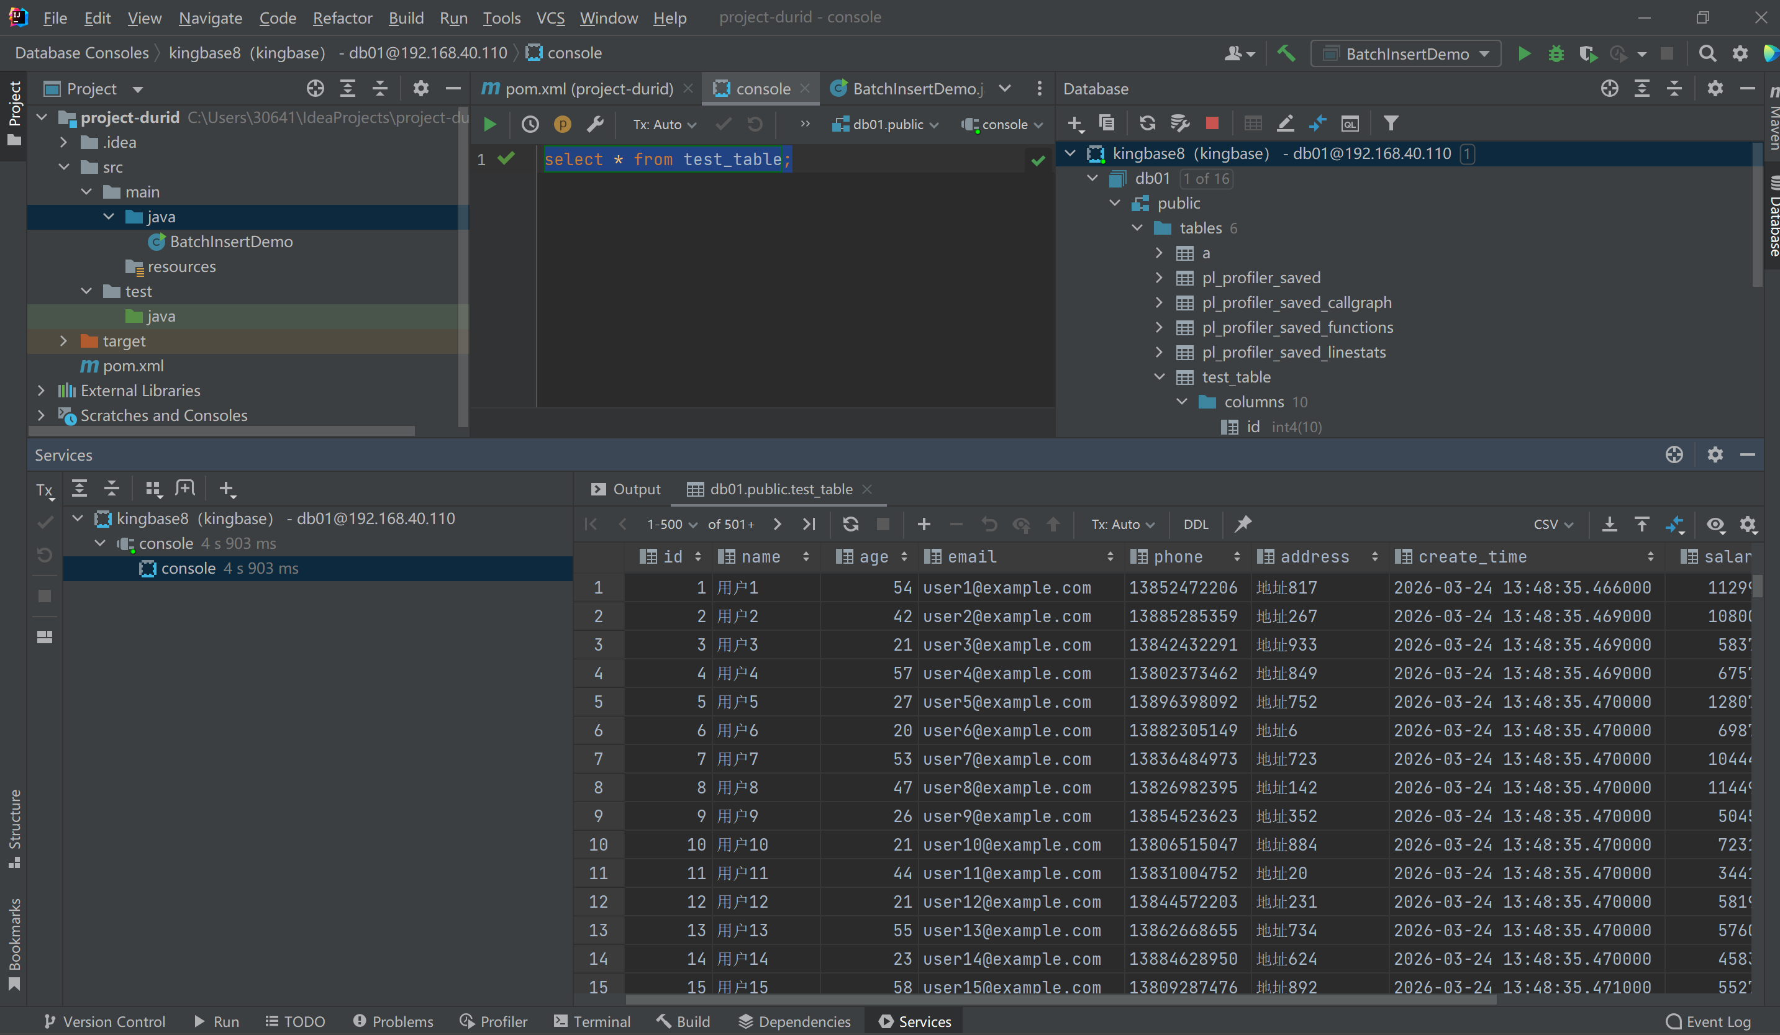This screenshot has width=1780, height=1035.
Task: Run the SQL query in console
Action: click(x=489, y=124)
